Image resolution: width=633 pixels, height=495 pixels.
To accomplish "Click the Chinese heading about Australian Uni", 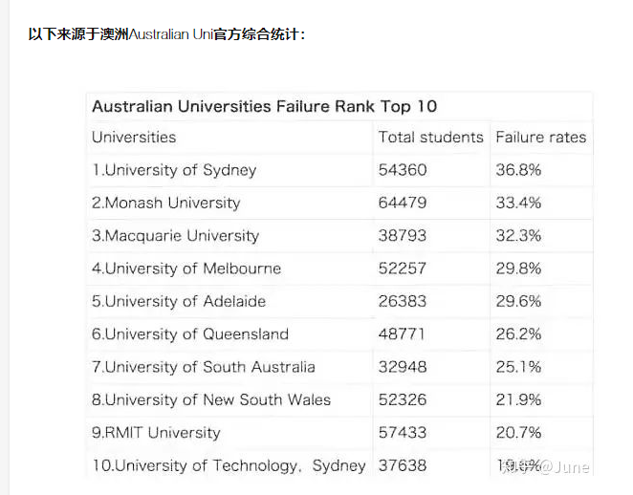I will (x=166, y=34).
